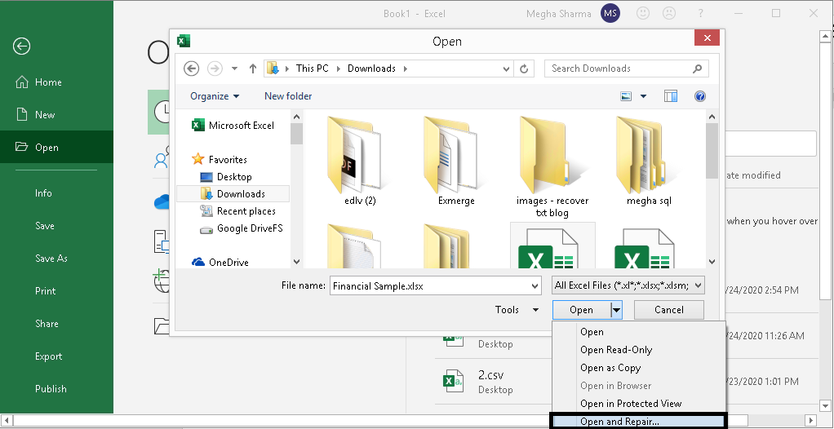
Task: Expand the File name dropdown arrow
Action: (535, 286)
